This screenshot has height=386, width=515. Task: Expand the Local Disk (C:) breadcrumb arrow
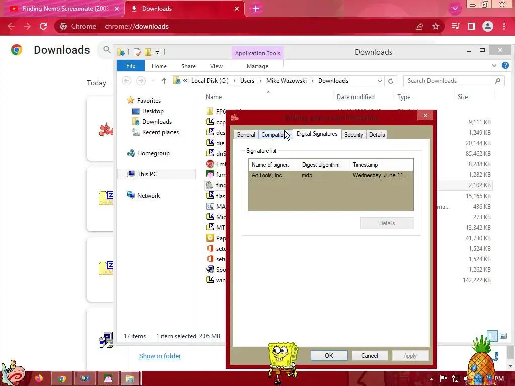(x=234, y=81)
